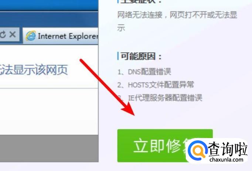Click the blue marker bar beside 可能原因
The height and width of the screenshot is (171, 252).
point(118,56)
